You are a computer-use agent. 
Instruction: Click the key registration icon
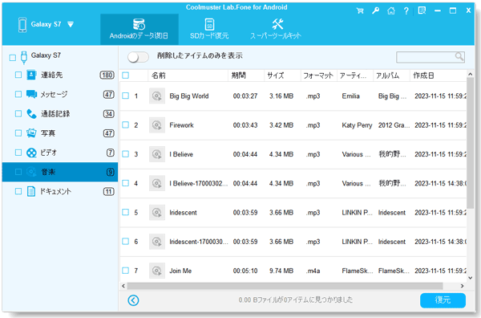click(375, 10)
